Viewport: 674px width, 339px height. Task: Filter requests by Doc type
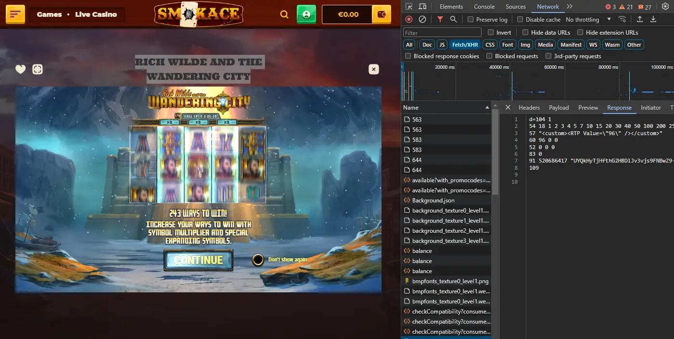(x=427, y=45)
